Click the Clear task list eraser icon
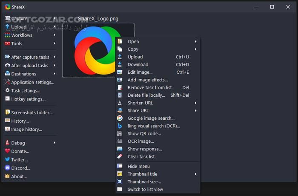 (x=120, y=157)
